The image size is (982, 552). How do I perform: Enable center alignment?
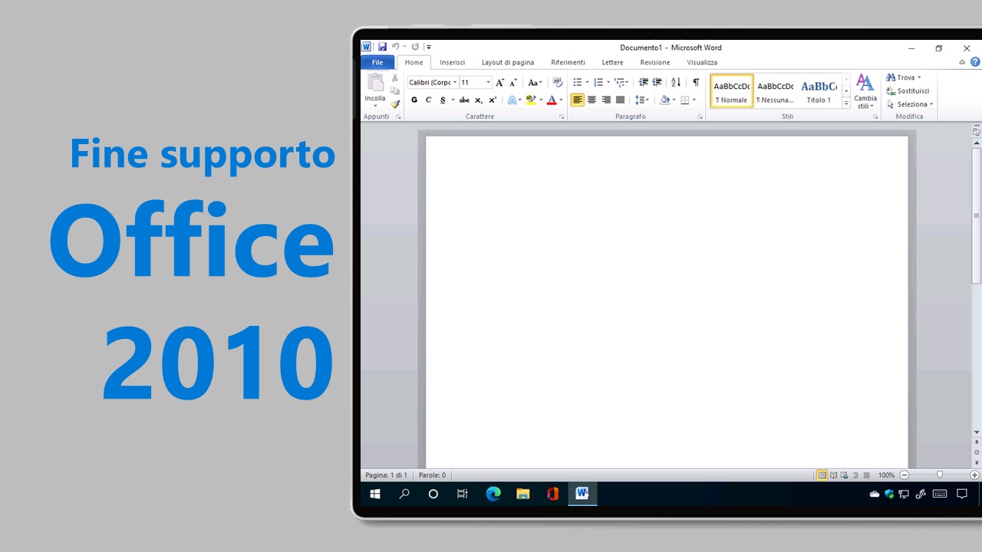pos(592,100)
